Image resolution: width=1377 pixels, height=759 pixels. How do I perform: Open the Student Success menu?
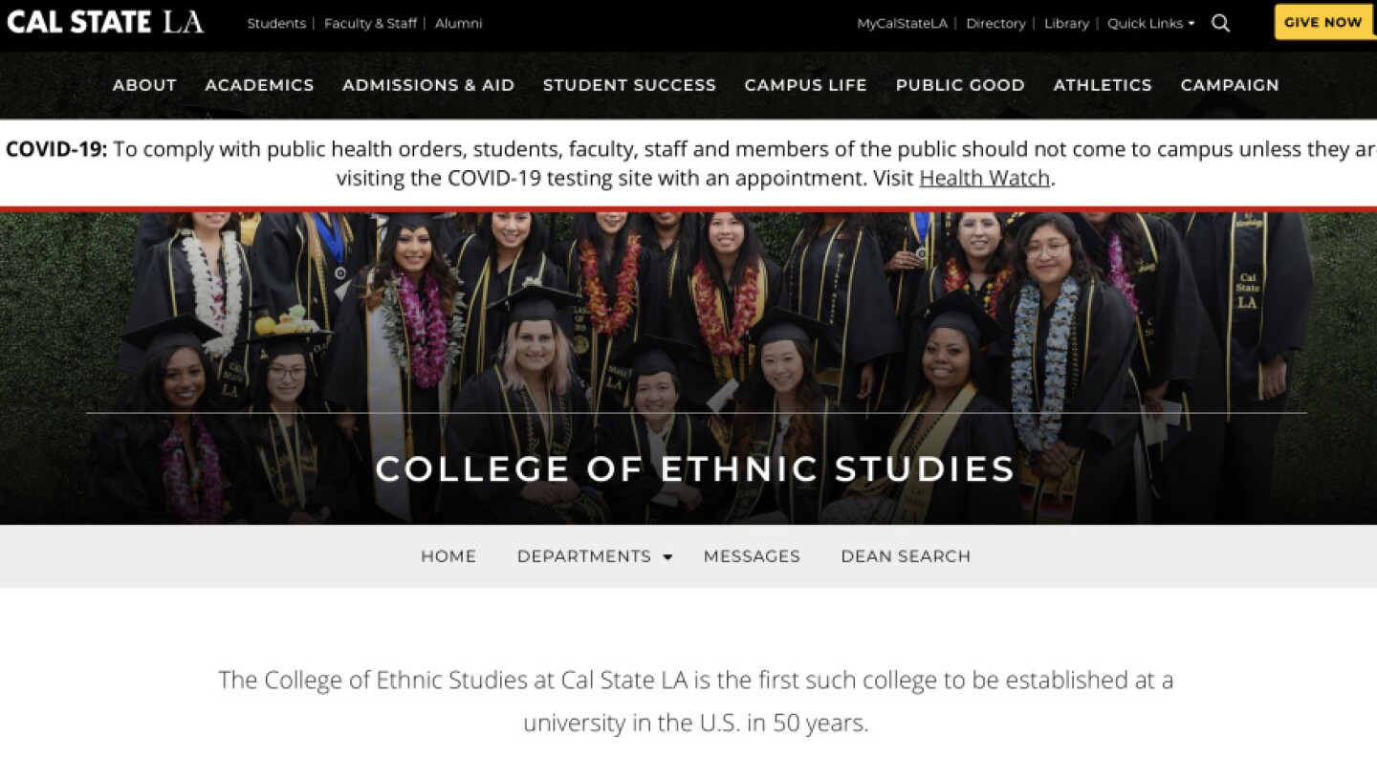coord(629,85)
